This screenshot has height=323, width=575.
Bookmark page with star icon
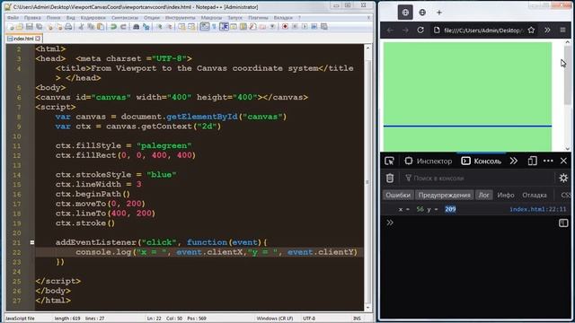point(531,30)
